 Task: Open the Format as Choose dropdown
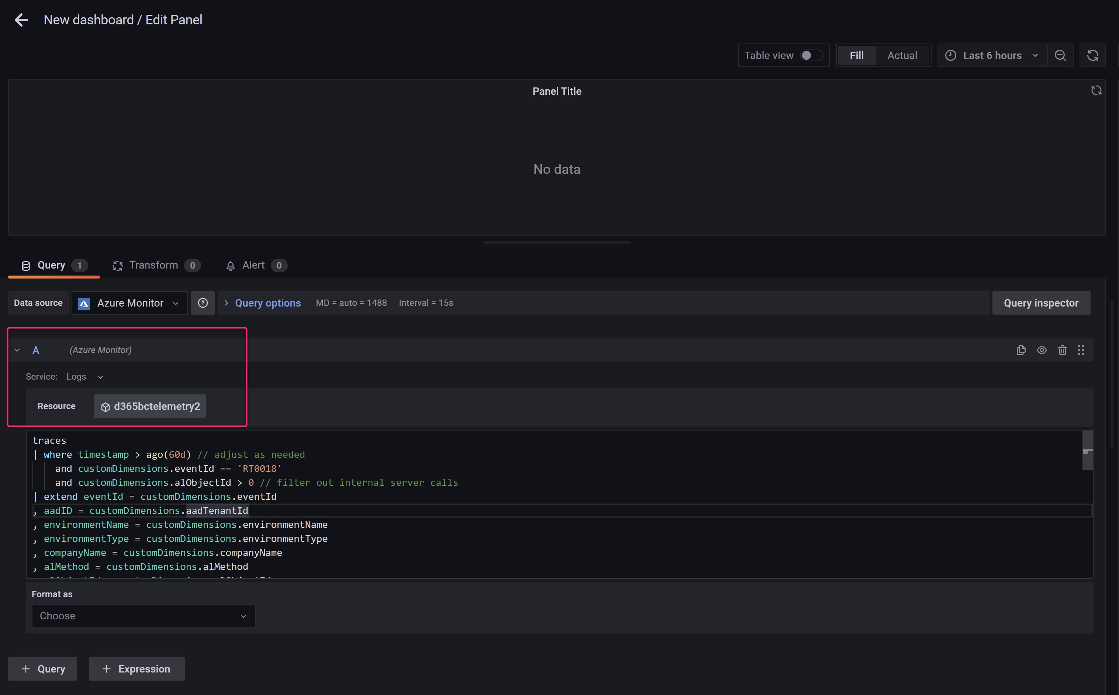coord(144,615)
